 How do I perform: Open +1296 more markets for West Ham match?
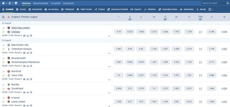[224, 32]
